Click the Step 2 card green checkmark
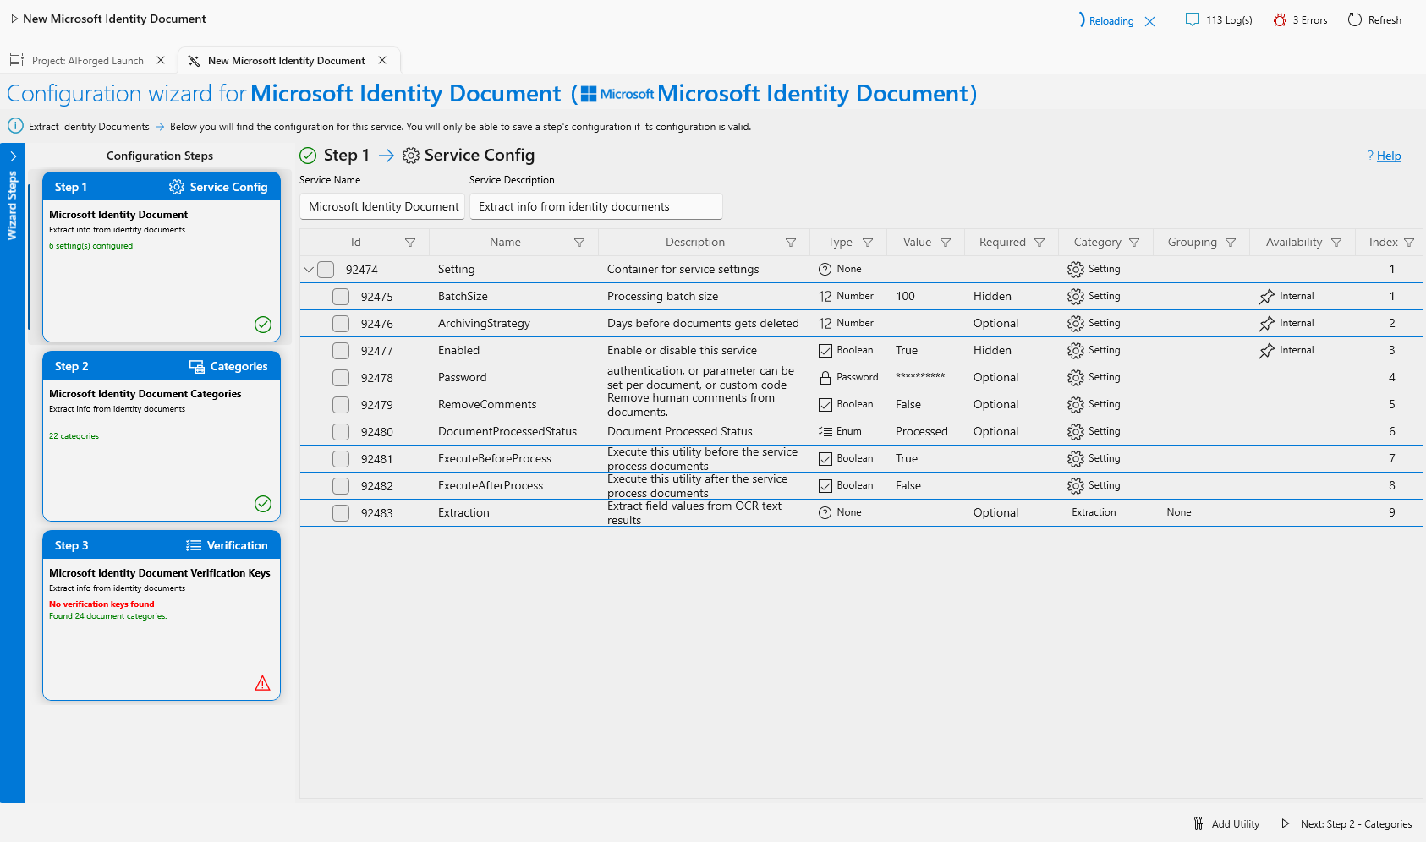 pyautogui.click(x=263, y=504)
